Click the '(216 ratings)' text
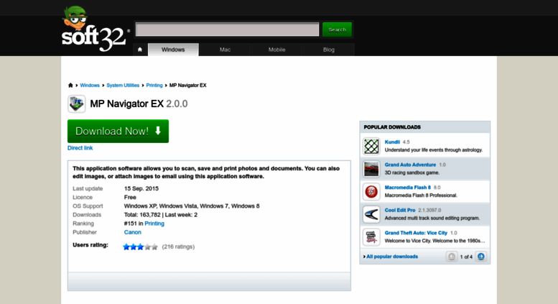 click(178, 247)
